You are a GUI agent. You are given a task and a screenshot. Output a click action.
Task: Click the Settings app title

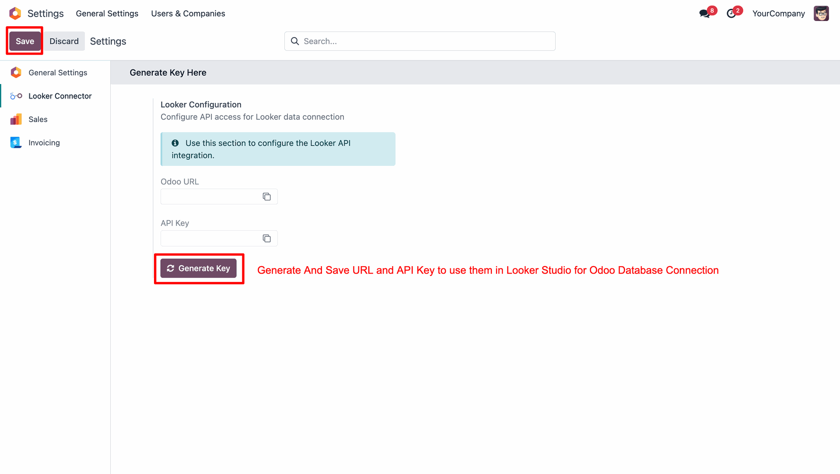point(45,14)
